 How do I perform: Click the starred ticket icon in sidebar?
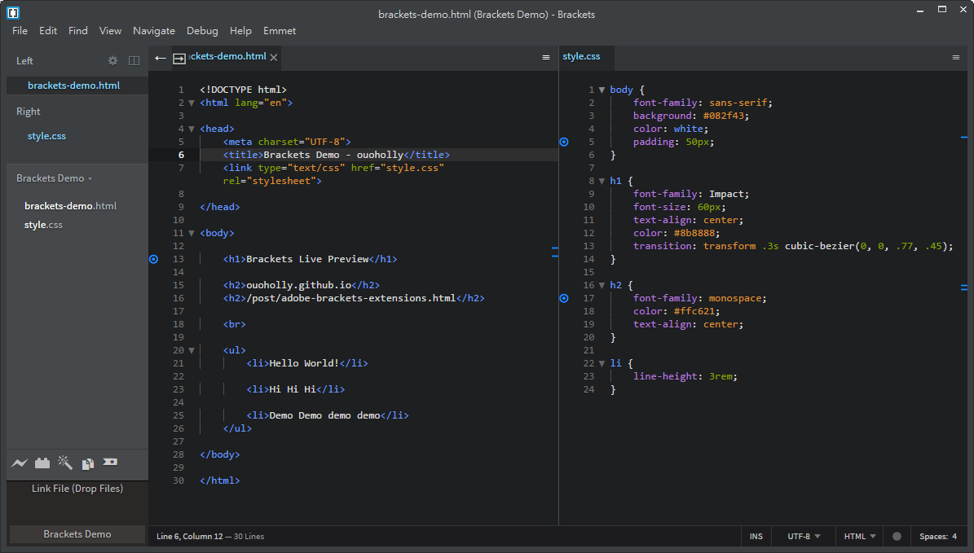point(110,463)
